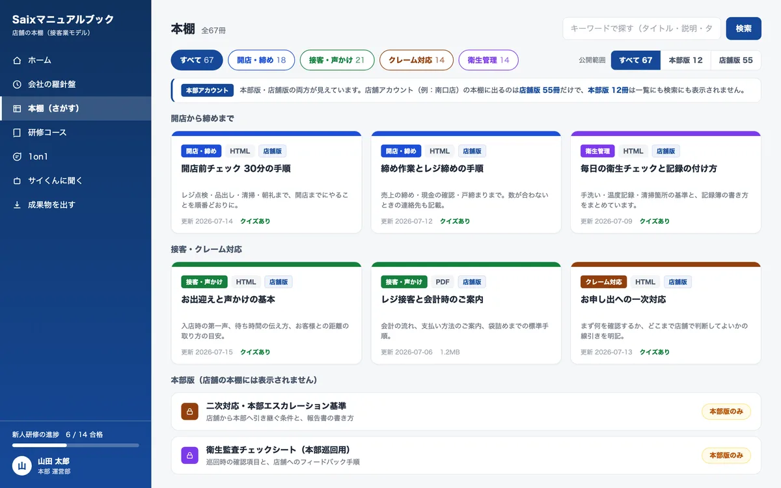
Task: Set 公開範囲 to 店舗版 55
Action: point(735,60)
